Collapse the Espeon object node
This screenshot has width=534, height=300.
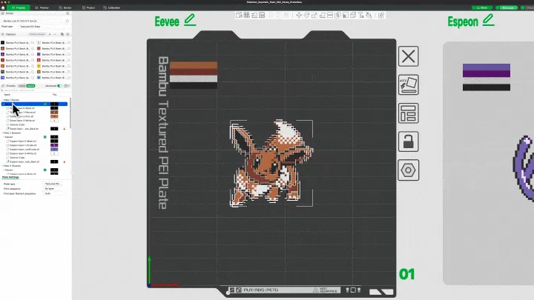coord(4,137)
